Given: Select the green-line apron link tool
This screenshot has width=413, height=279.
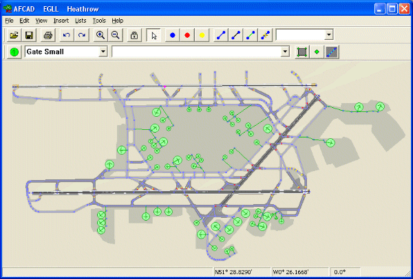Looking at the screenshot, I should pos(251,35).
